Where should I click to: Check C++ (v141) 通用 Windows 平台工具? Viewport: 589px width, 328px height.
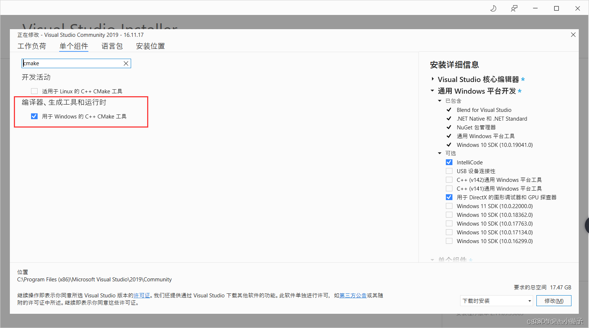pyautogui.click(x=449, y=188)
